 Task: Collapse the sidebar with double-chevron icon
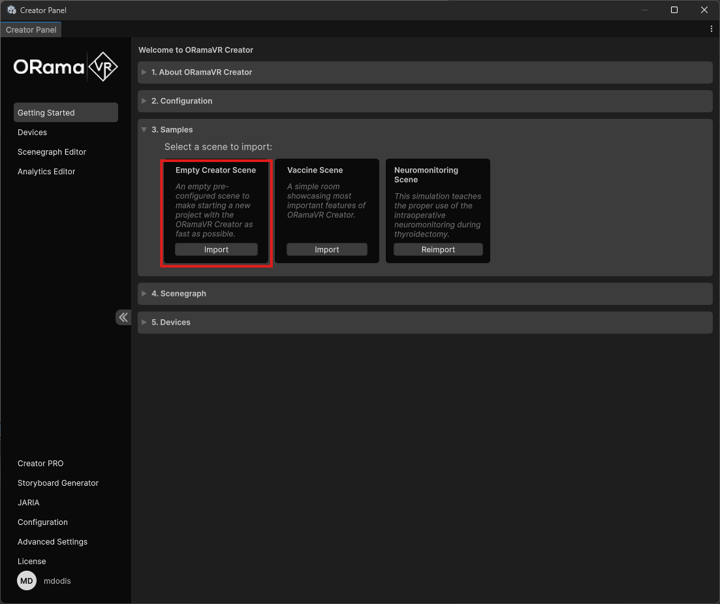tap(123, 317)
